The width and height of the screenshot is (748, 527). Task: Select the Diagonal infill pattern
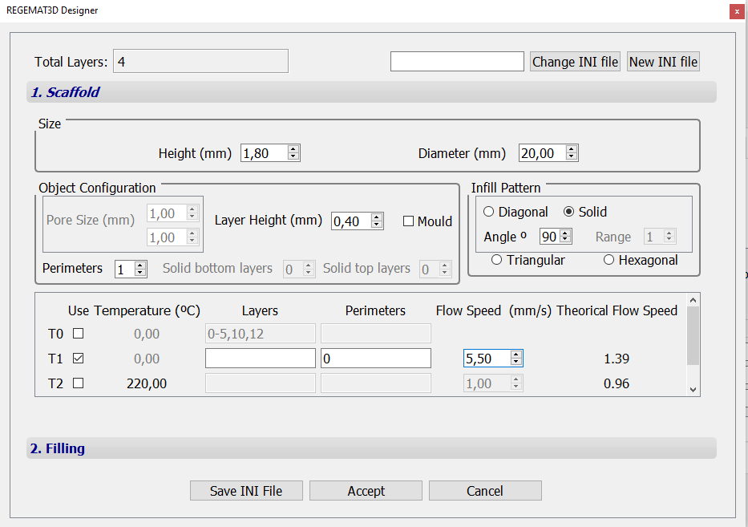click(x=489, y=212)
